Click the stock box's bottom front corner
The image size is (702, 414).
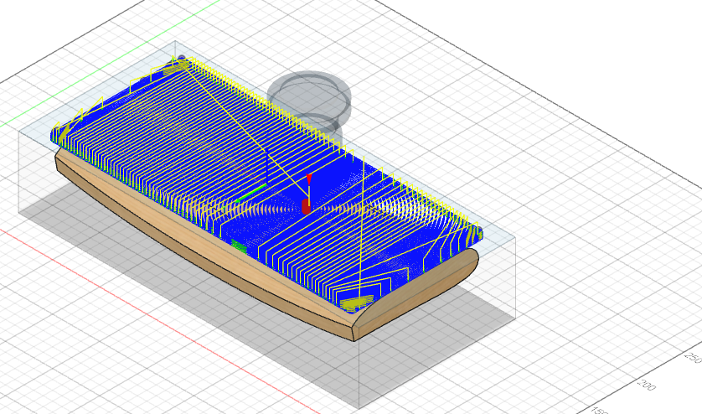(359, 410)
